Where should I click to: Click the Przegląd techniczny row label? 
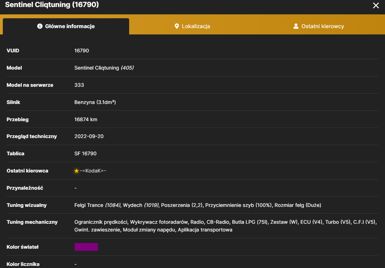[32, 136]
